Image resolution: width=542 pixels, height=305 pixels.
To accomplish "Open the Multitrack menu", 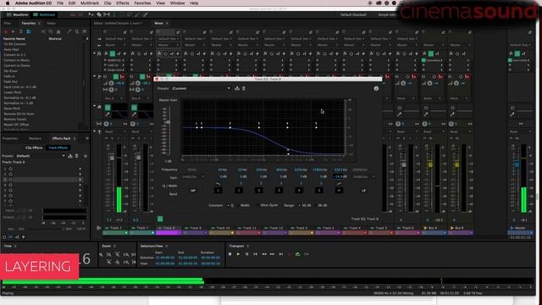I will (x=90, y=3).
